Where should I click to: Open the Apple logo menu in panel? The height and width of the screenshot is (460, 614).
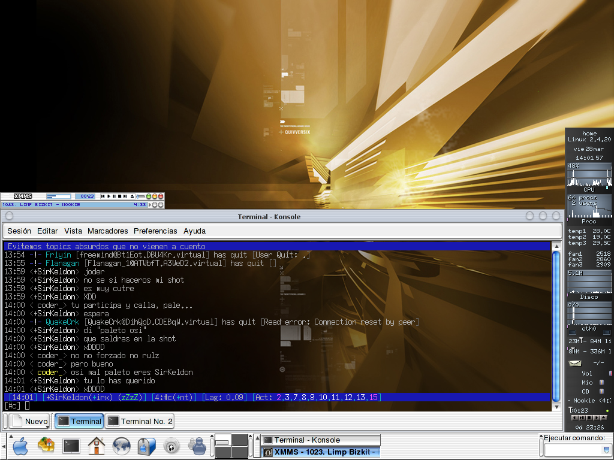point(20,446)
